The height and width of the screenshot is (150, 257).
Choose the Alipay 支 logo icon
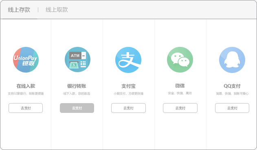coord(128,60)
